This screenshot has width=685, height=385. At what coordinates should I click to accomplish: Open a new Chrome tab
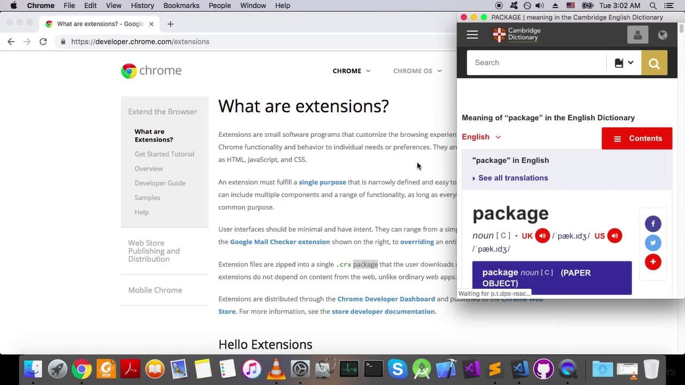[170, 24]
